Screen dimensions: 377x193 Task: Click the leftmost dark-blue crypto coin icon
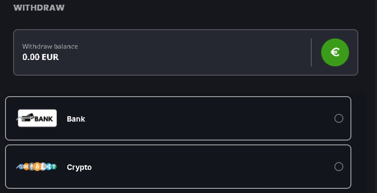tap(21, 167)
